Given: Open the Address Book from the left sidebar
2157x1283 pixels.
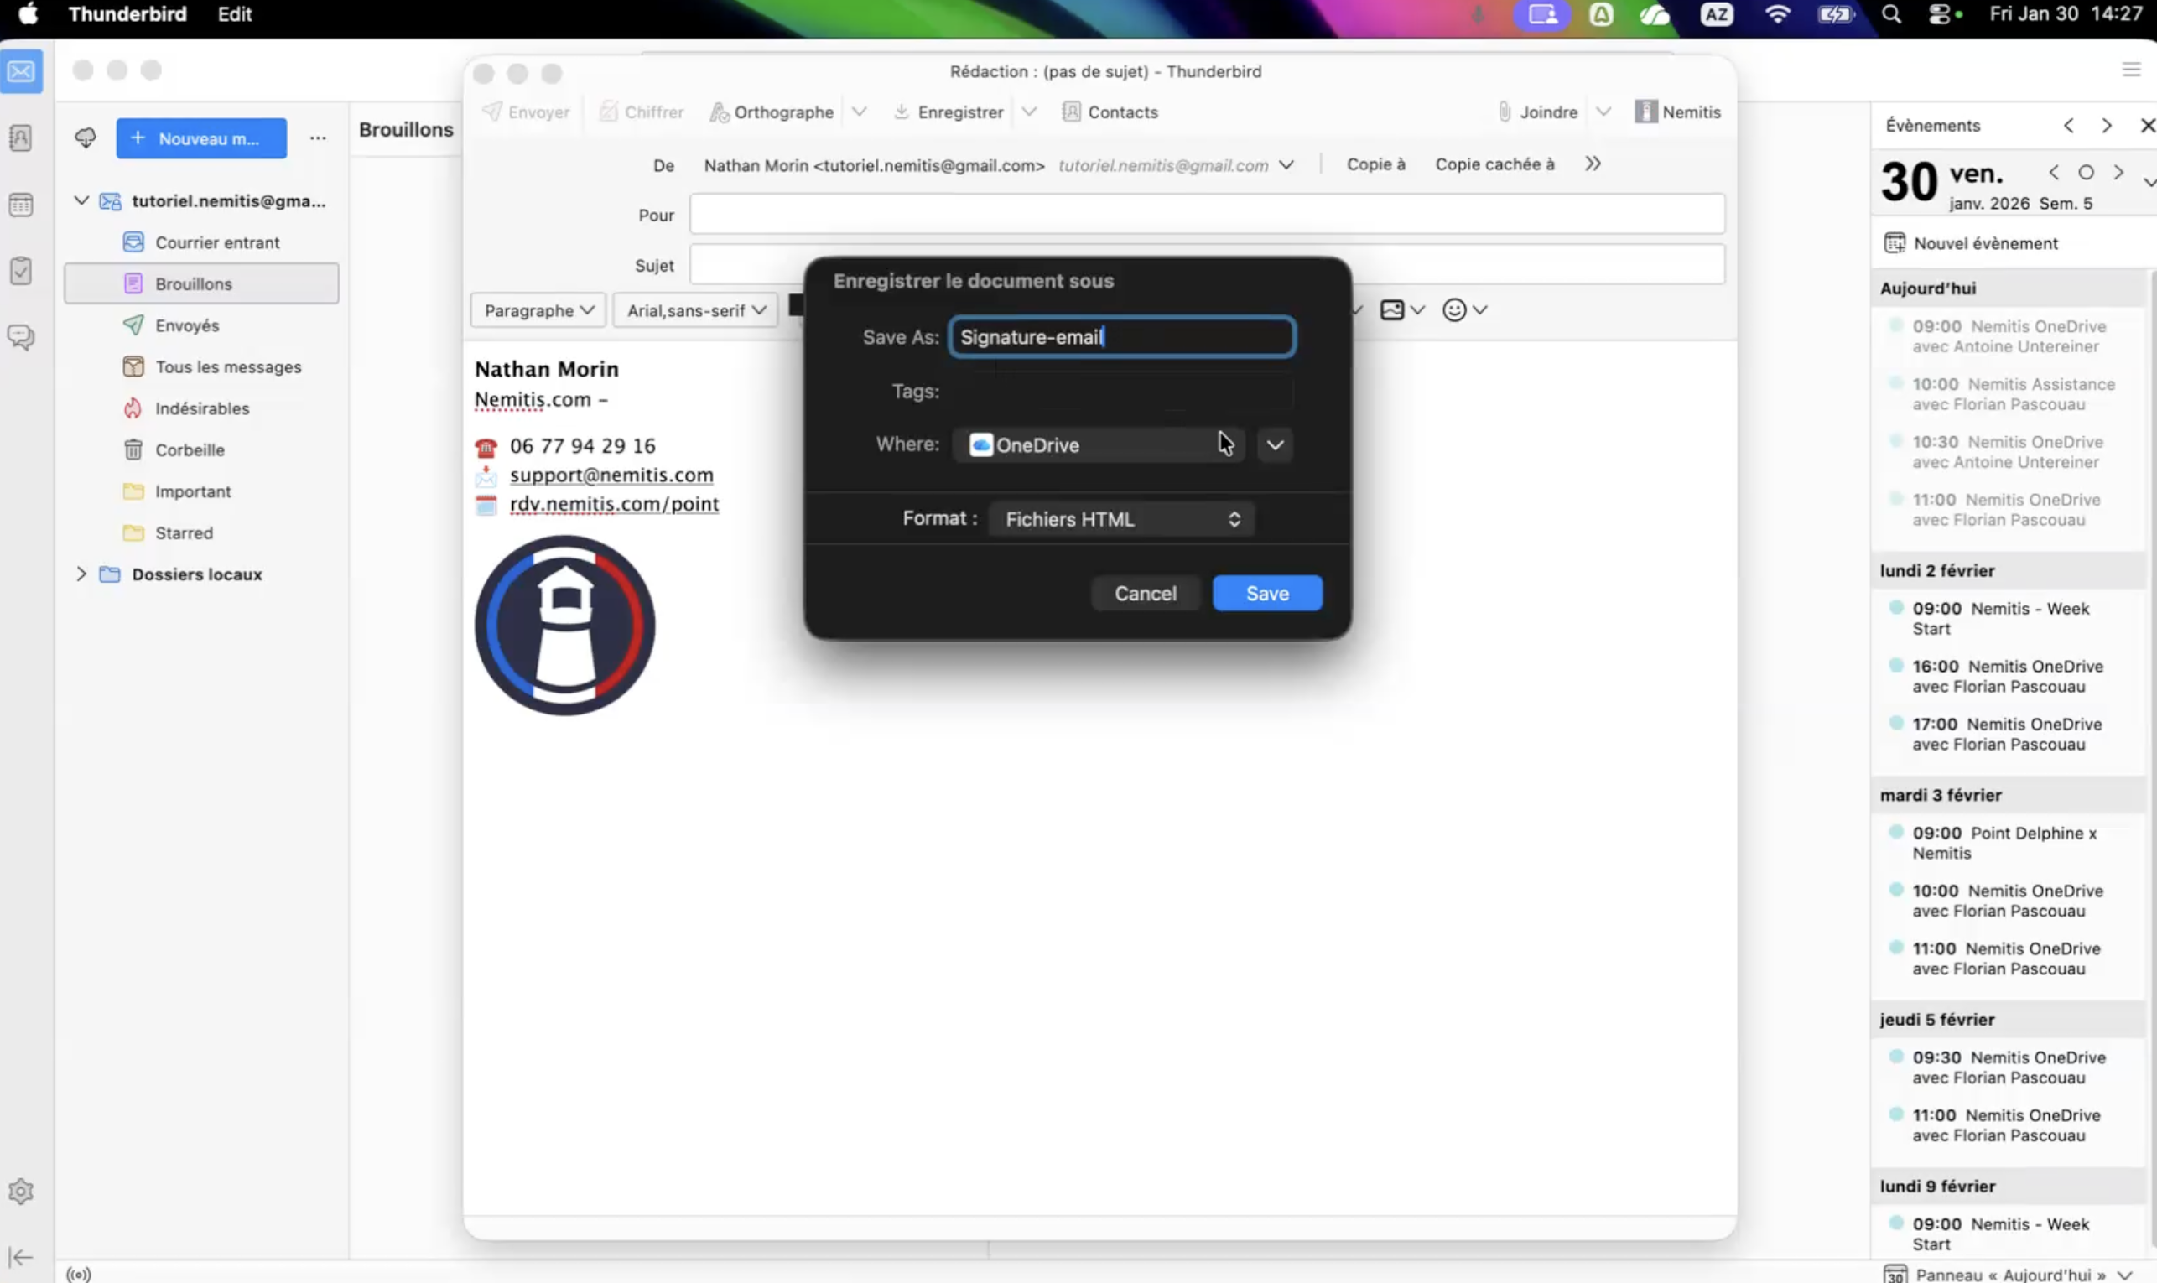Looking at the screenshot, I should coord(21,138).
